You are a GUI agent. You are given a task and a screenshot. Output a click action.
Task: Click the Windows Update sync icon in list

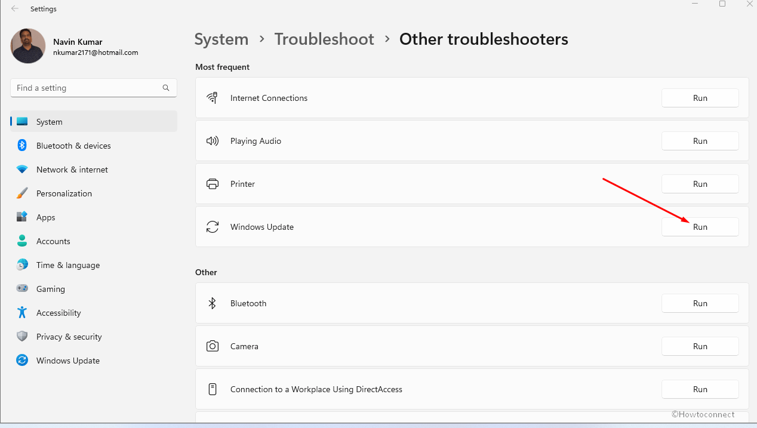[212, 227]
